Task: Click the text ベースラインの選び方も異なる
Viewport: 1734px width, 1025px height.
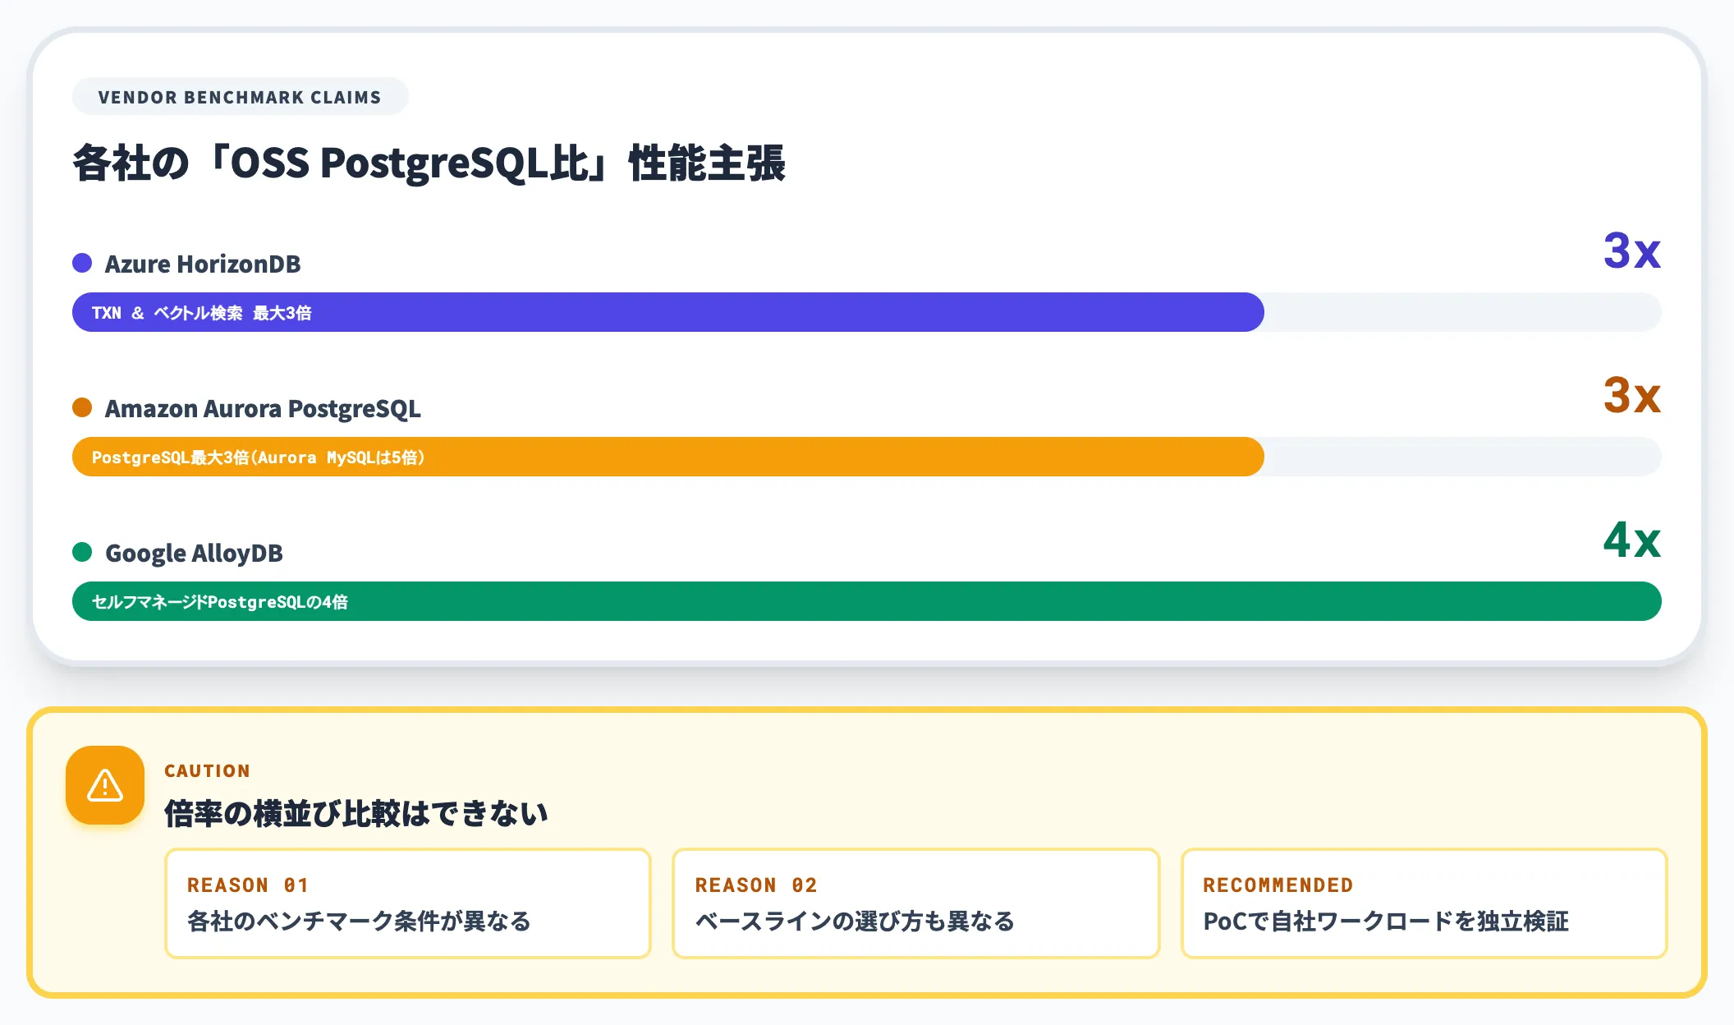Action: 855,921
